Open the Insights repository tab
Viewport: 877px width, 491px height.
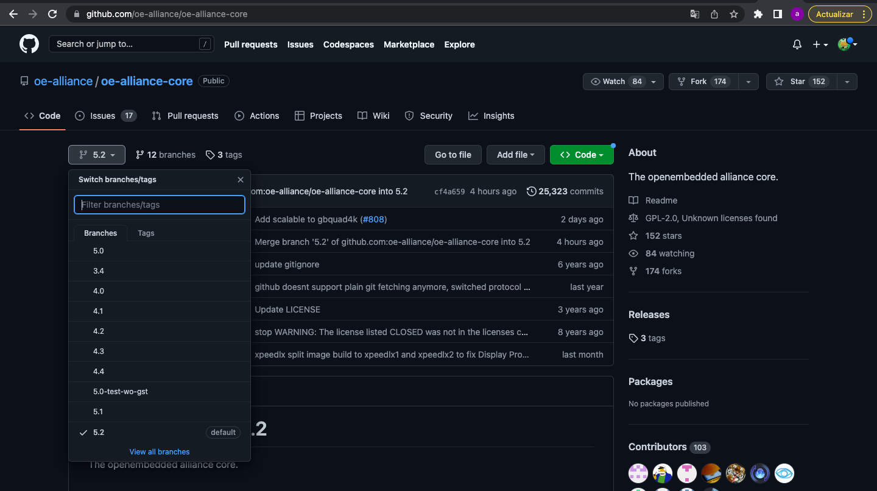click(491, 116)
